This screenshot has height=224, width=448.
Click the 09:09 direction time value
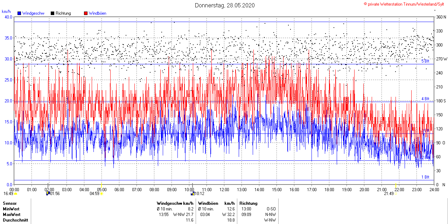[x=246, y=214]
